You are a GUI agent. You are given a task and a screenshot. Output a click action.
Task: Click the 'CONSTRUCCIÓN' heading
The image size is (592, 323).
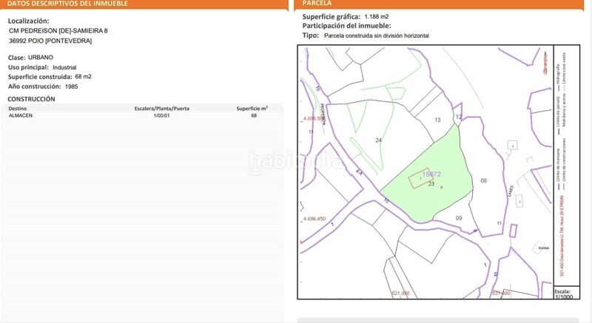31,99
